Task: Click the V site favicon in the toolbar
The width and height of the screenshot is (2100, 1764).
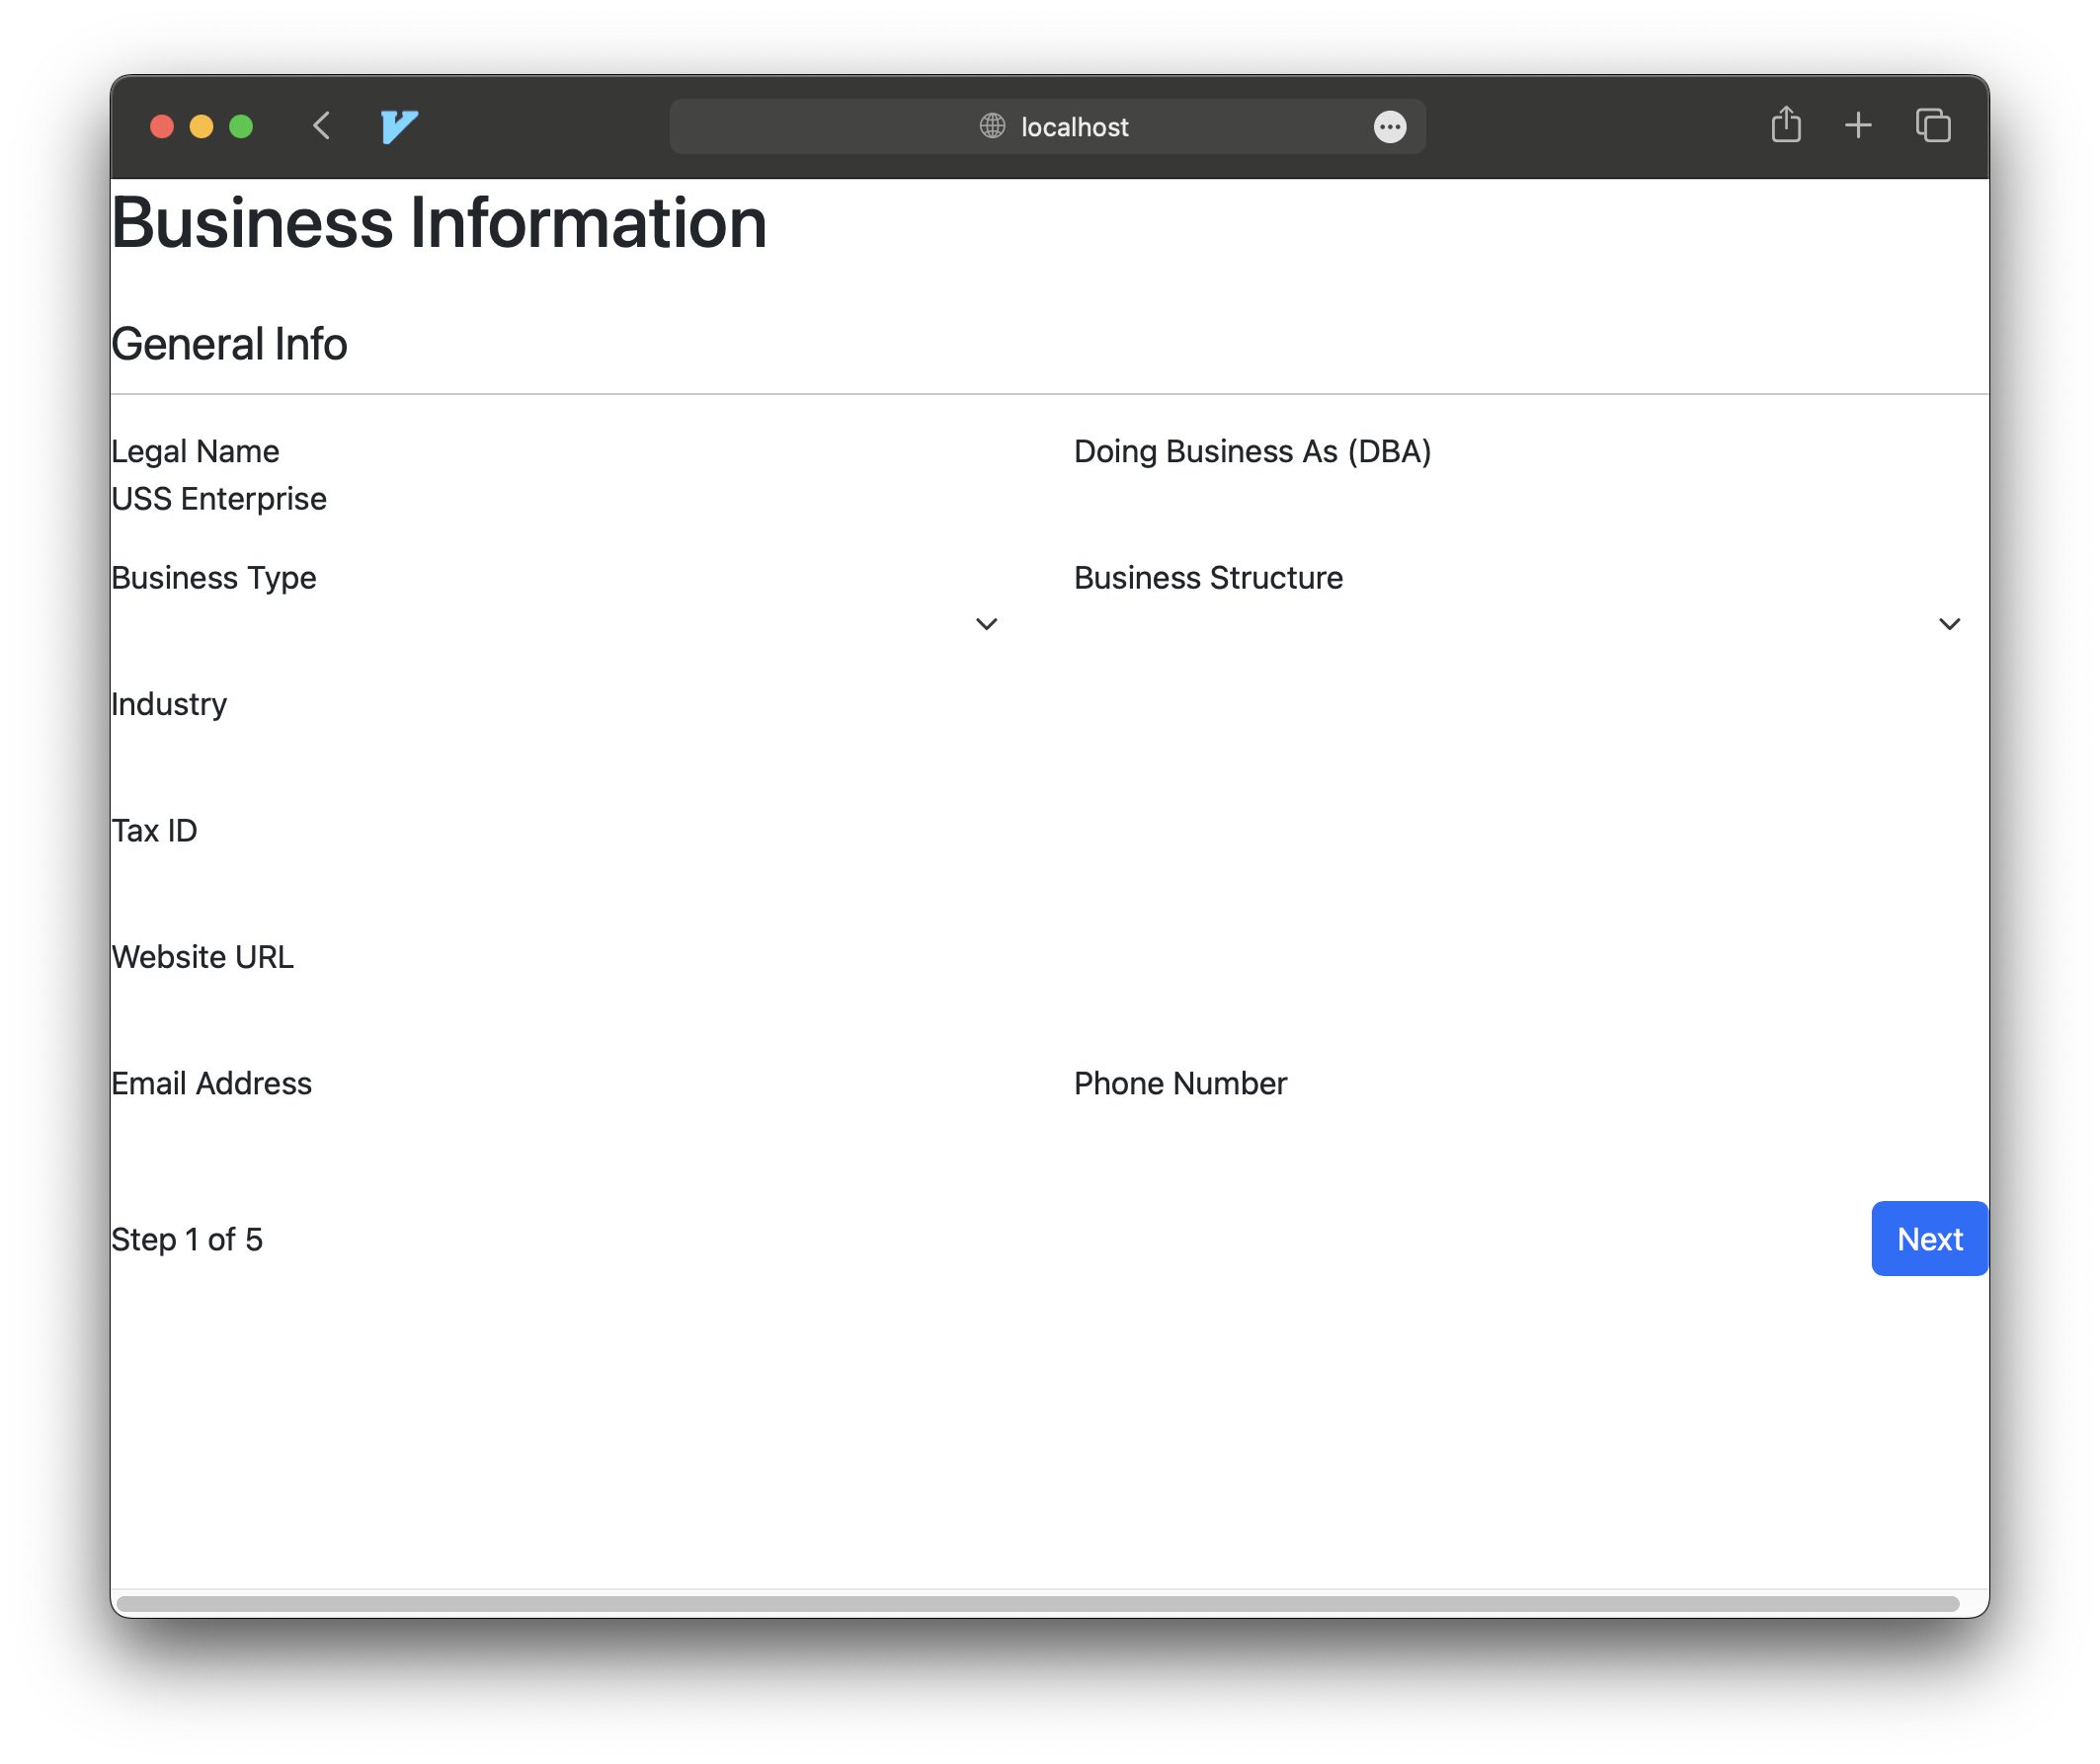Action: click(397, 126)
